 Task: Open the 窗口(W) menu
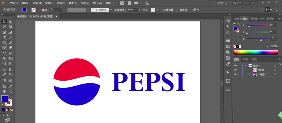point(97,3)
